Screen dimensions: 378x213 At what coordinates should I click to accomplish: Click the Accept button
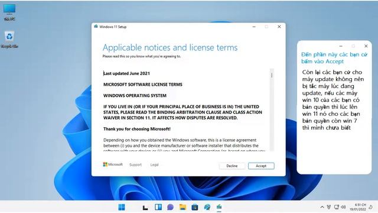261,166
